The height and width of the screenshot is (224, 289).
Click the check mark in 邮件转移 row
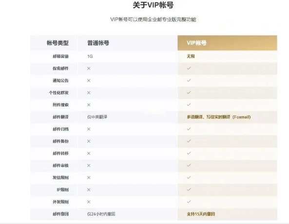[x=189, y=153]
